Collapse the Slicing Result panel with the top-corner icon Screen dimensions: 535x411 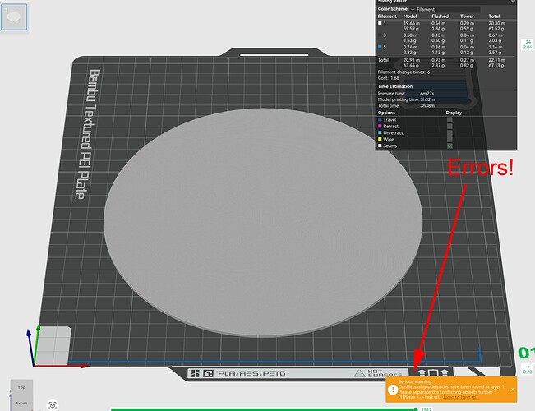pyautogui.click(x=513, y=2)
